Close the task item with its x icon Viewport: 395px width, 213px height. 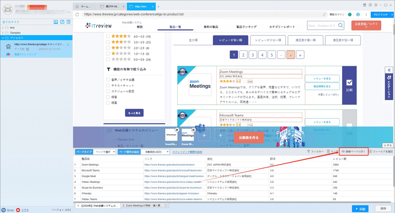(x=68, y=45)
